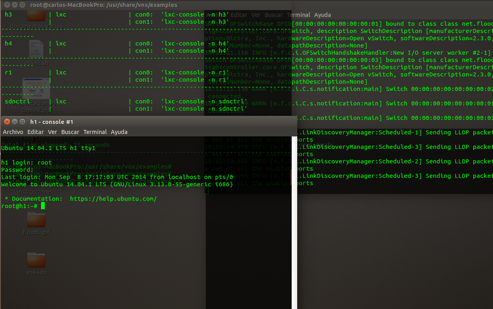Click the h4 name cell in table
This screenshot has width=493, height=309.
pyautogui.click(x=8, y=43)
